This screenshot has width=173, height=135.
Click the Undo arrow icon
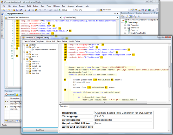(40, 10)
